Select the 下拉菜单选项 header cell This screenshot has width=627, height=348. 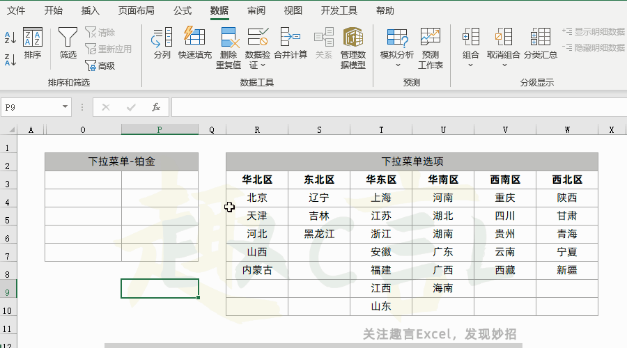click(412, 161)
